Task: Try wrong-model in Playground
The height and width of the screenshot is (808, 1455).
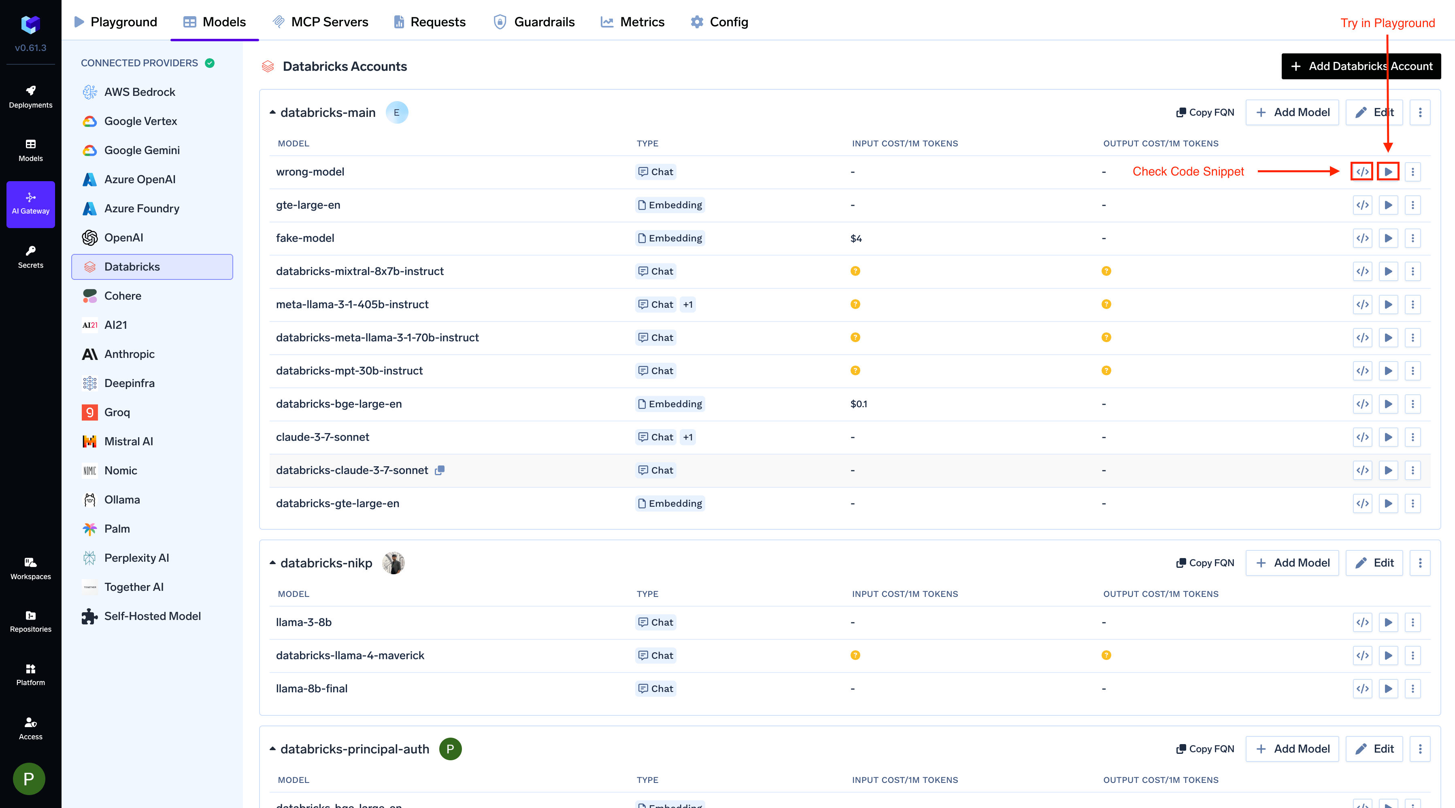Action: (1388, 171)
